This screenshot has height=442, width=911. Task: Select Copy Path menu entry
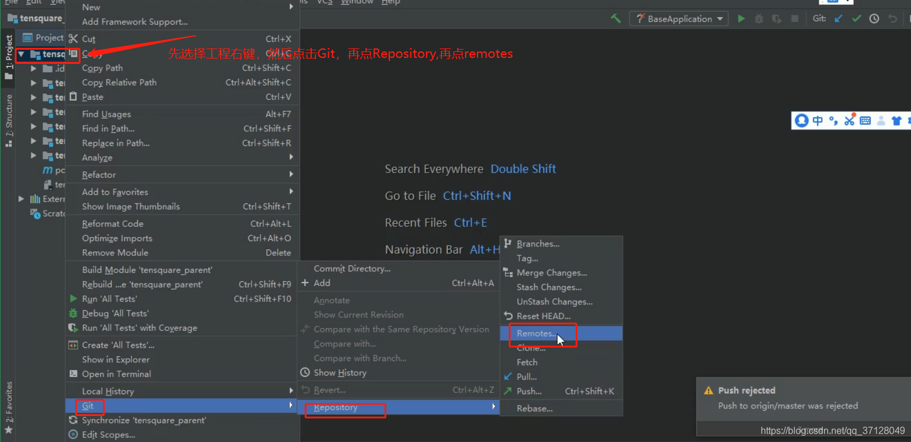click(x=182, y=68)
